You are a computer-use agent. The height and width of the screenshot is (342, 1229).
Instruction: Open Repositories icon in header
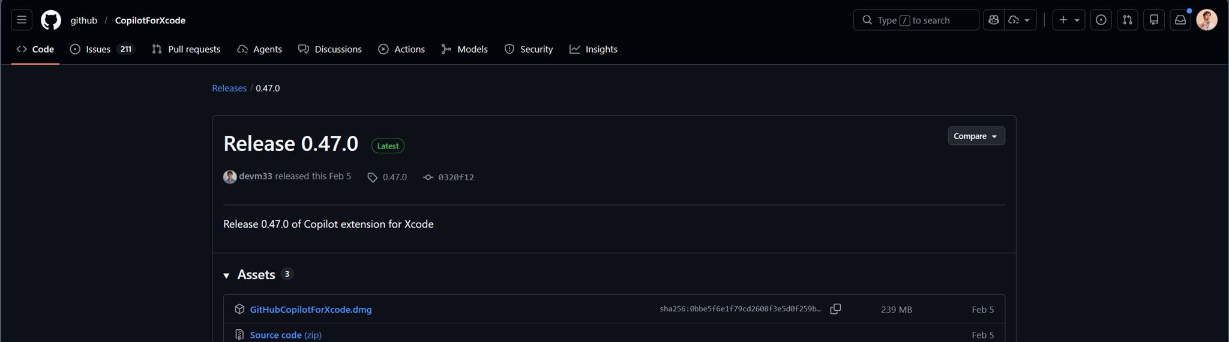click(1153, 20)
